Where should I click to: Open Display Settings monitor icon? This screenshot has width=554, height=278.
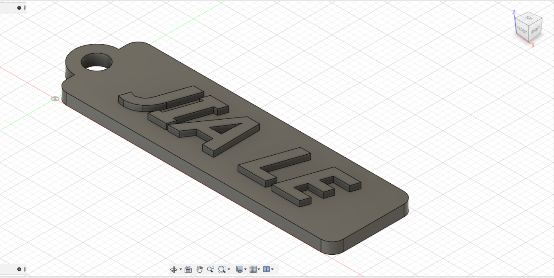click(240, 269)
